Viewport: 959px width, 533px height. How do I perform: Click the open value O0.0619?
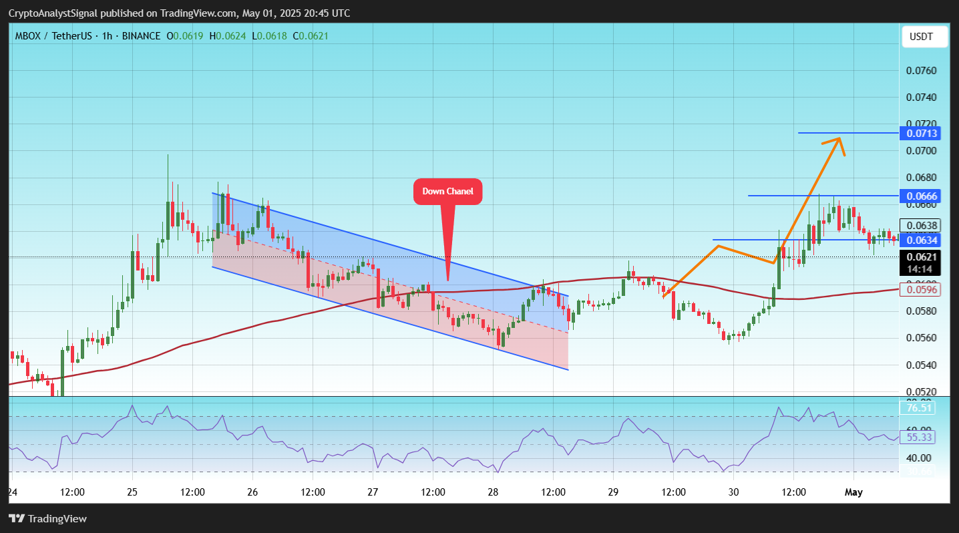185,35
